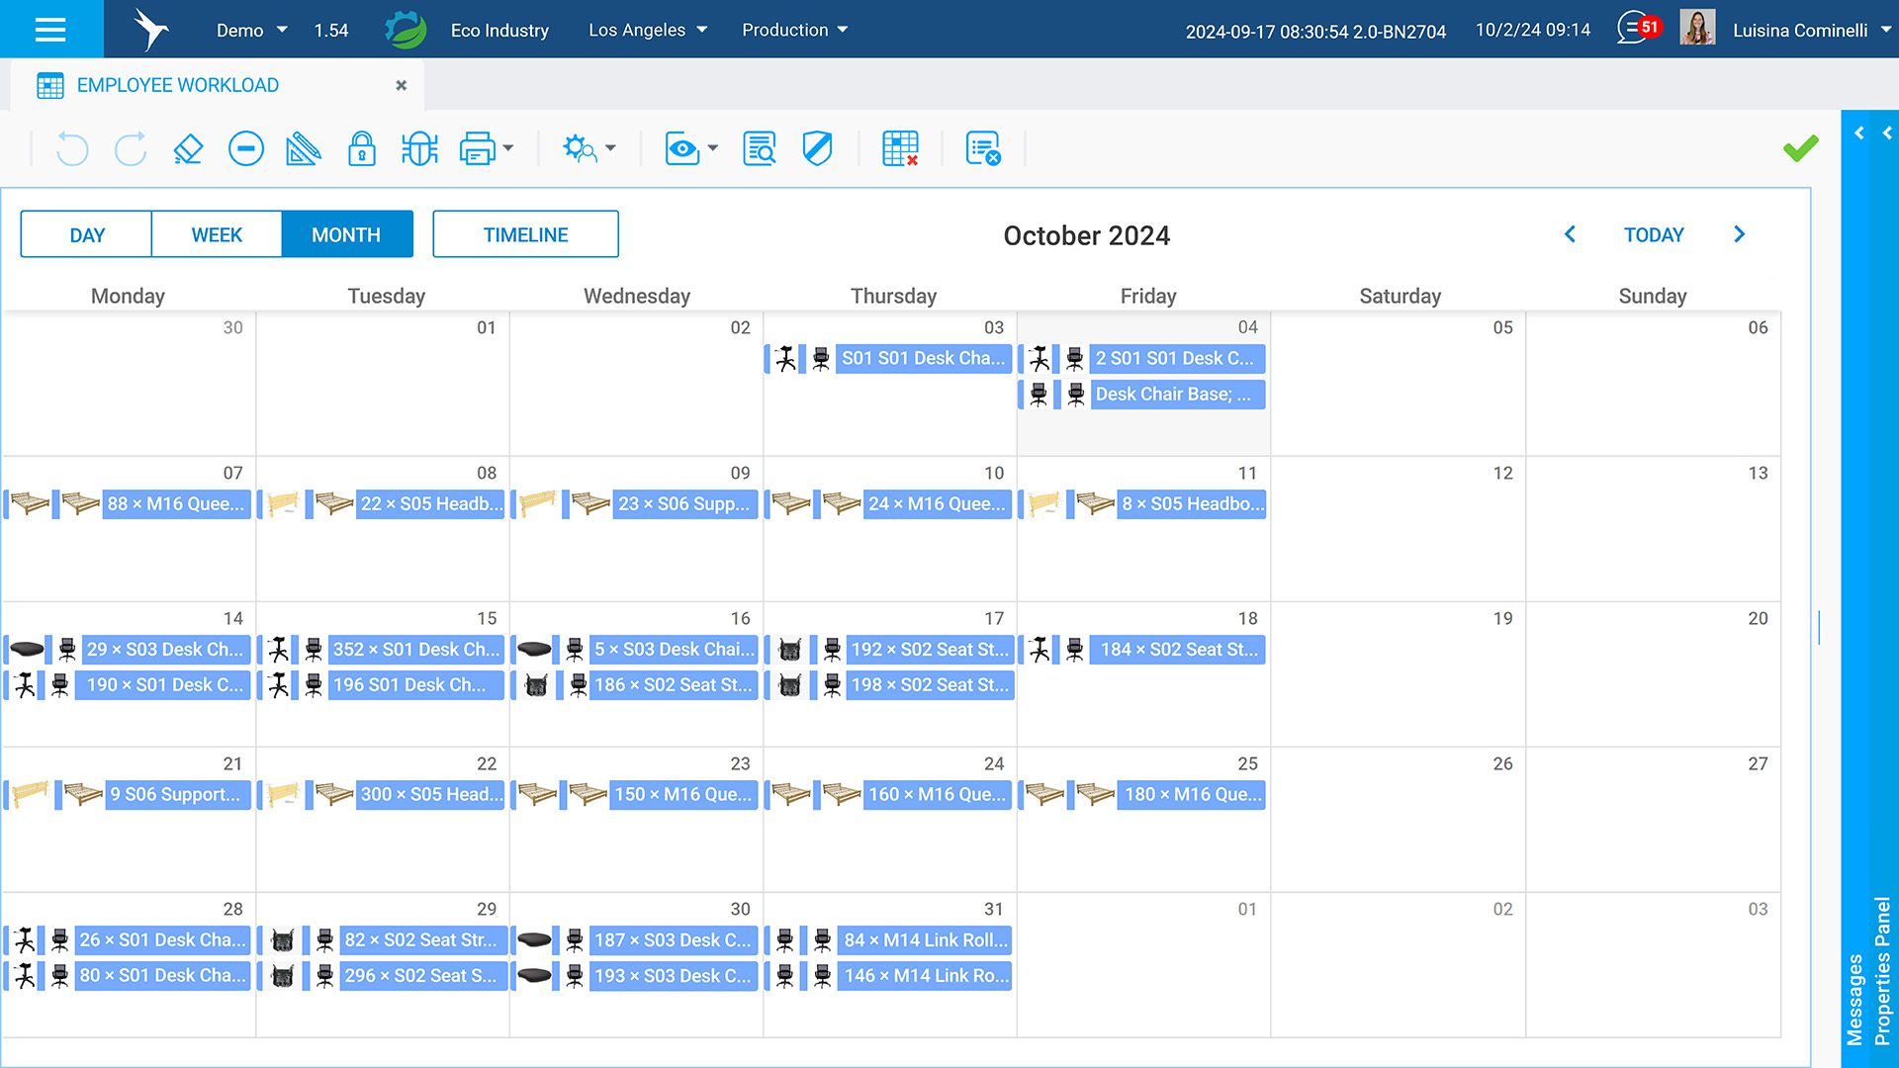1899x1068 pixels.
Task: Click the eraser clear icon
Action: [188, 149]
